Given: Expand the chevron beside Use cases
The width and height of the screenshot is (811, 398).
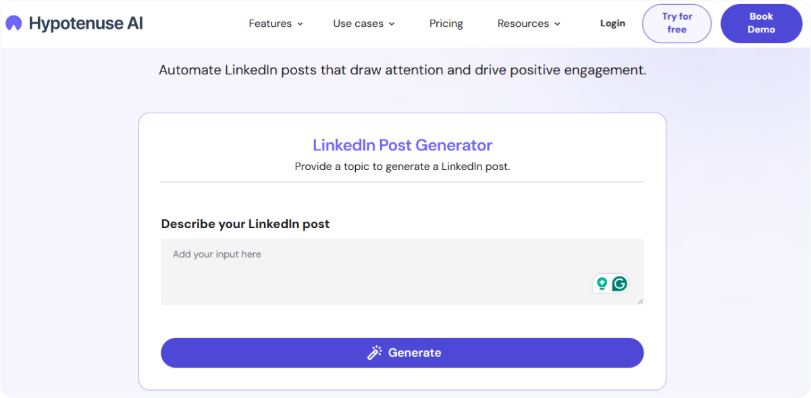Looking at the screenshot, I should [x=392, y=24].
